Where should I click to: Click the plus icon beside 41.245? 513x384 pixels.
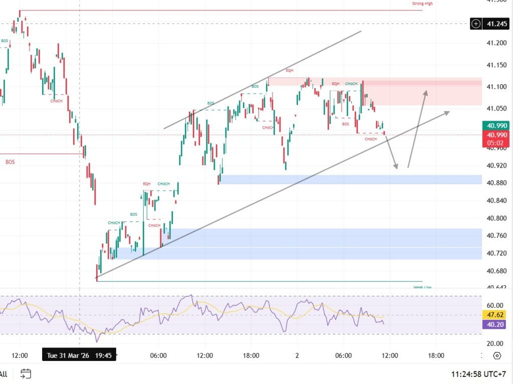(x=475, y=24)
